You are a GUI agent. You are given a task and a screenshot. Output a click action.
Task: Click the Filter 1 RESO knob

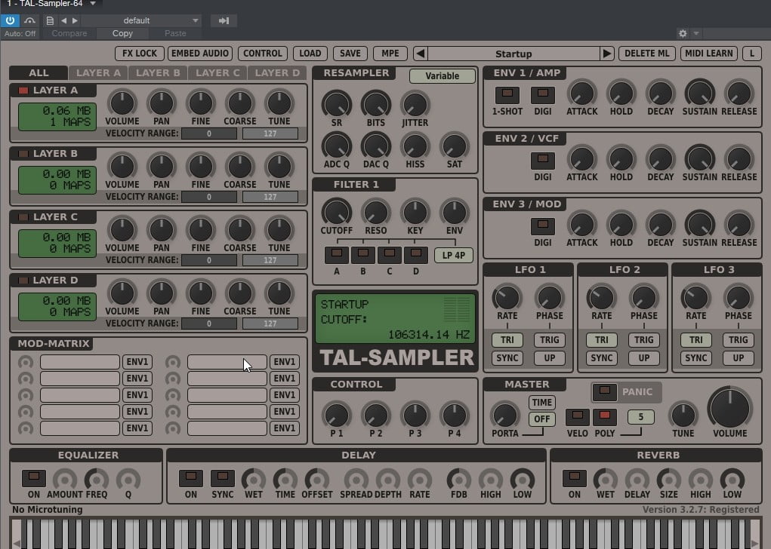pos(375,212)
